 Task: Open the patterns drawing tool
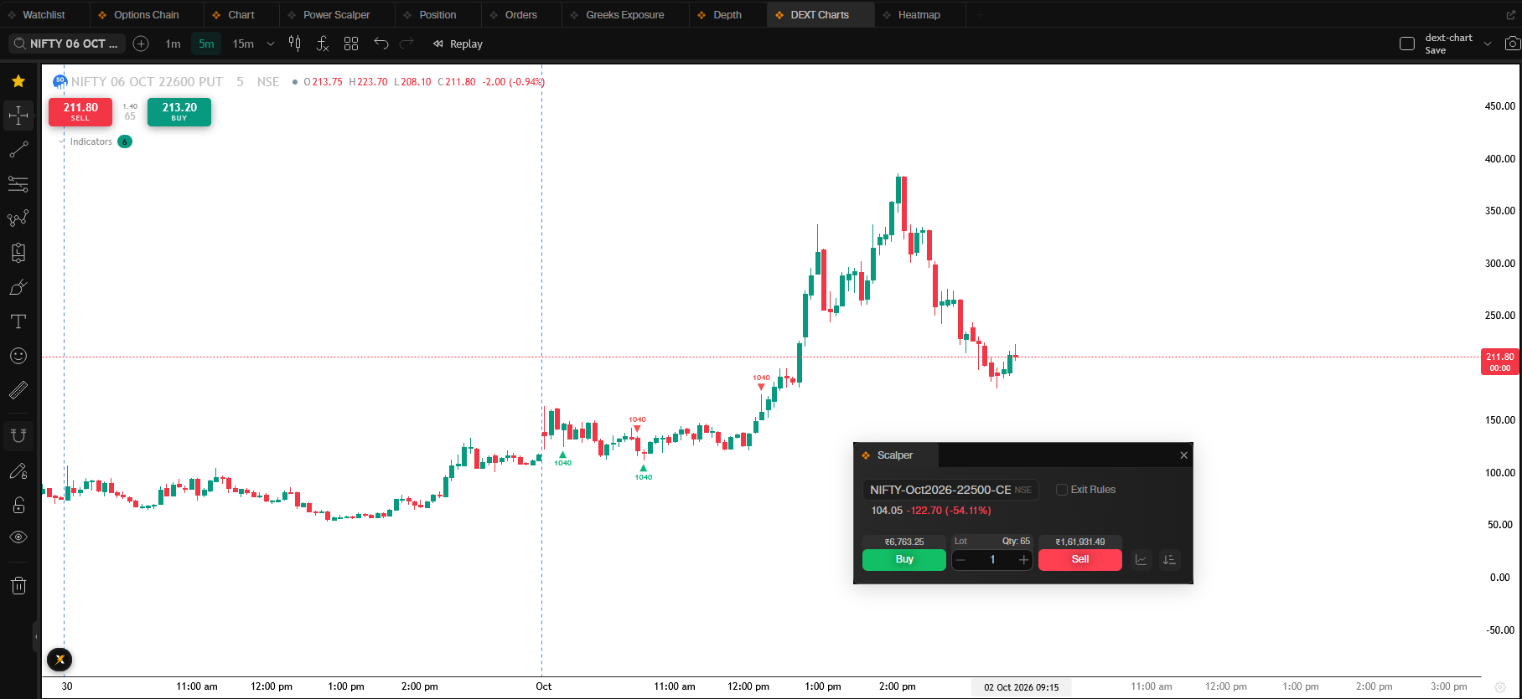point(18,218)
